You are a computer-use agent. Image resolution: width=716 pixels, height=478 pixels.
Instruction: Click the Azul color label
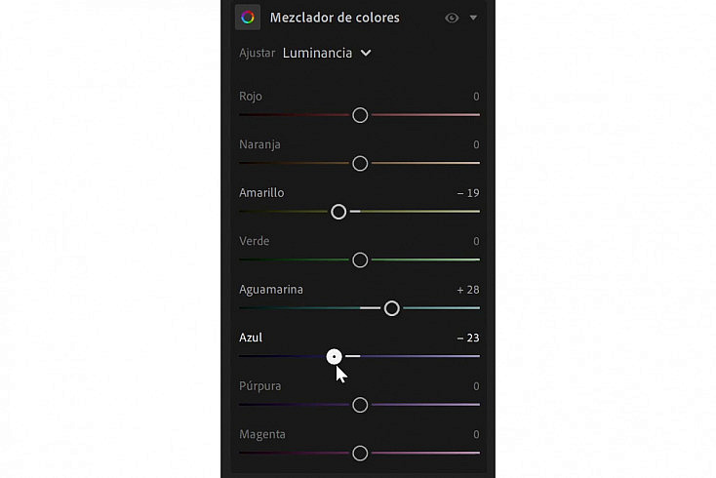251,338
